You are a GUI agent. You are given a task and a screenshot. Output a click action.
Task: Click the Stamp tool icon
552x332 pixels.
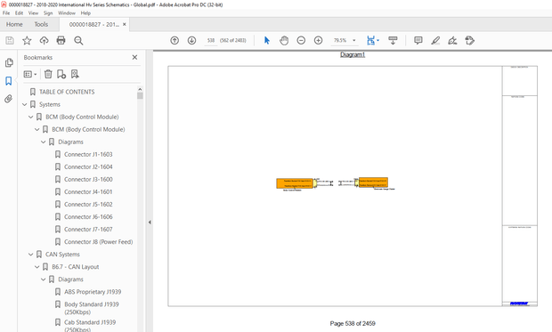tap(469, 40)
